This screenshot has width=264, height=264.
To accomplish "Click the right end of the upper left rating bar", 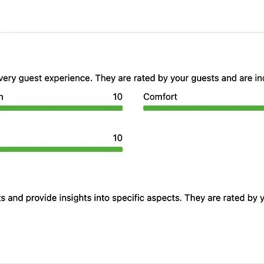I will point(121,108).
